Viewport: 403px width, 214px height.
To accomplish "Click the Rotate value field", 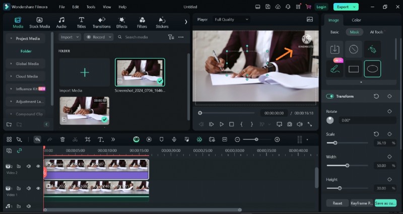I will pyautogui.click(x=367, y=120).
